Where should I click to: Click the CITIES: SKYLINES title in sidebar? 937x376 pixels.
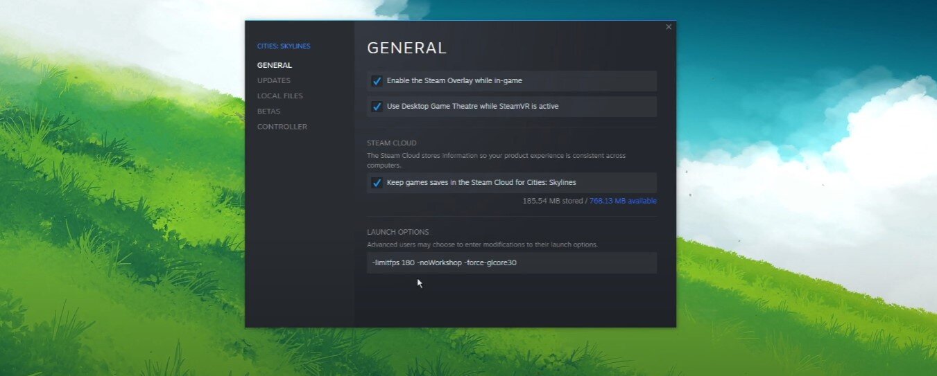click(284, 46)
